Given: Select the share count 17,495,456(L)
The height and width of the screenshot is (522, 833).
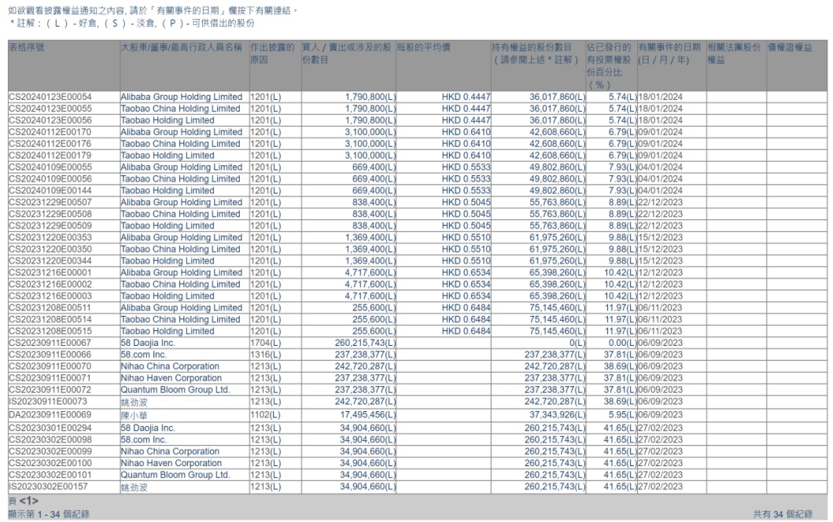Looking at the screenshot, I should click(x=368, y=415).
